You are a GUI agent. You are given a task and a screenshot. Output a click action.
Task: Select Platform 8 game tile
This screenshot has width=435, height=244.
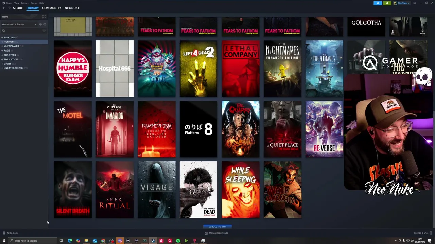coord(198,129)
